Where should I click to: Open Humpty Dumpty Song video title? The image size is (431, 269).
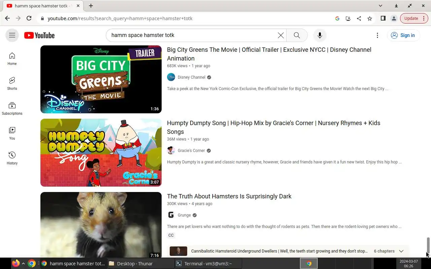273,127
